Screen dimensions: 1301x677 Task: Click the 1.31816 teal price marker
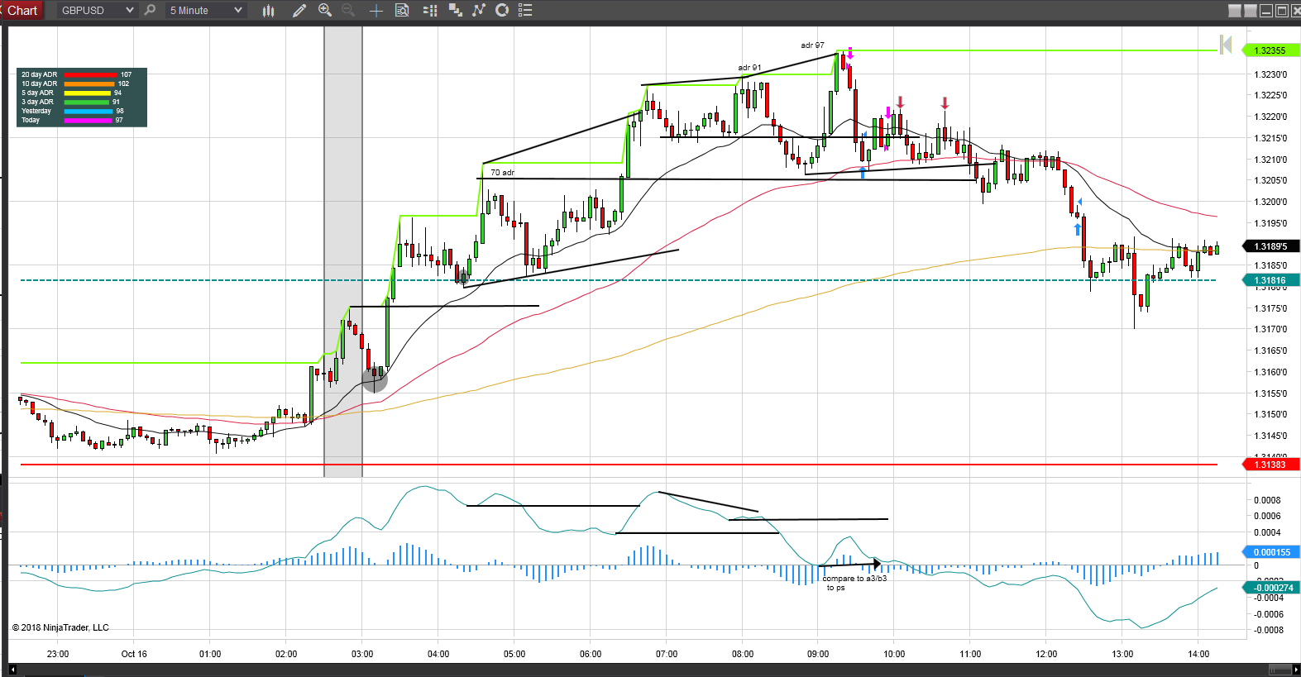coord(1271,280)
